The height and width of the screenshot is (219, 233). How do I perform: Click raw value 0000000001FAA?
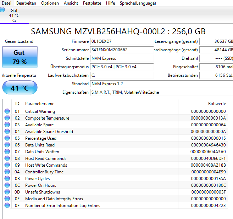click(x=209, y=179)
